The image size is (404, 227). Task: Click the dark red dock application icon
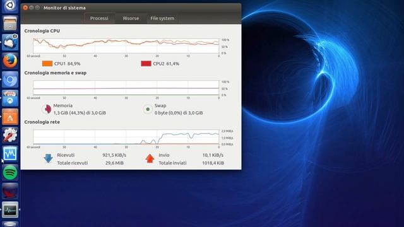(10, 191)
